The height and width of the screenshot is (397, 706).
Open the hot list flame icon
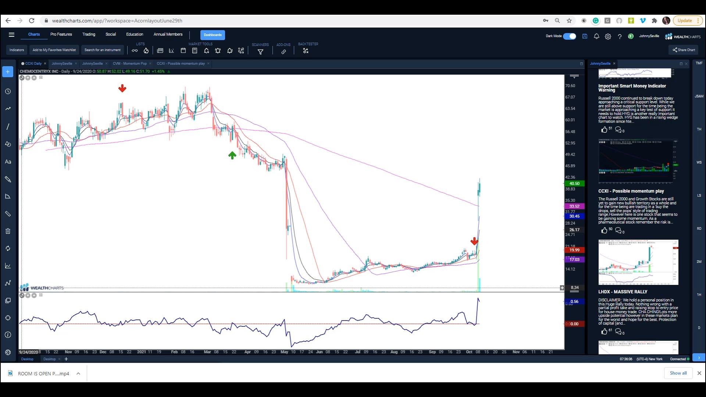tap(146, 51)
